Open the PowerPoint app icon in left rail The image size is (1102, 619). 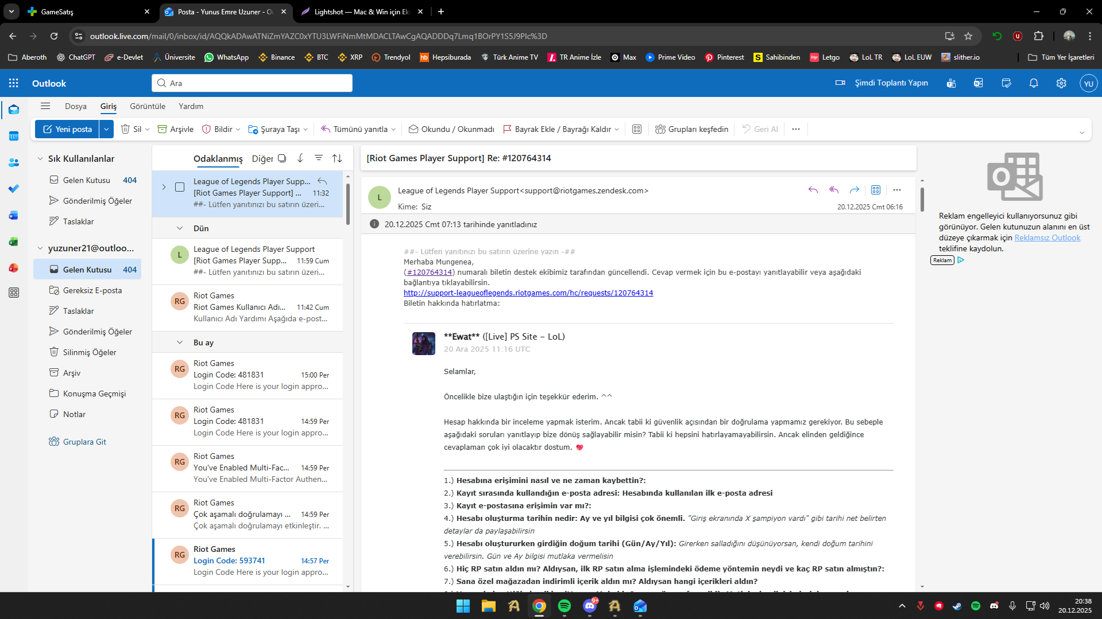tap(14, 268)
